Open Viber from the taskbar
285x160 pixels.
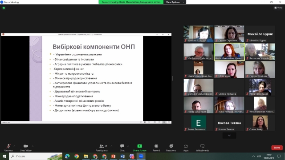click(132, 156)
